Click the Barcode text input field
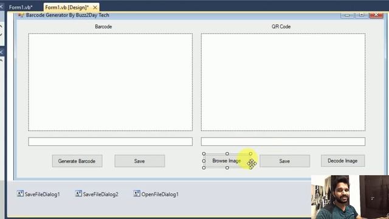Screen dimensions: 389x219 [x=110, y=142]
